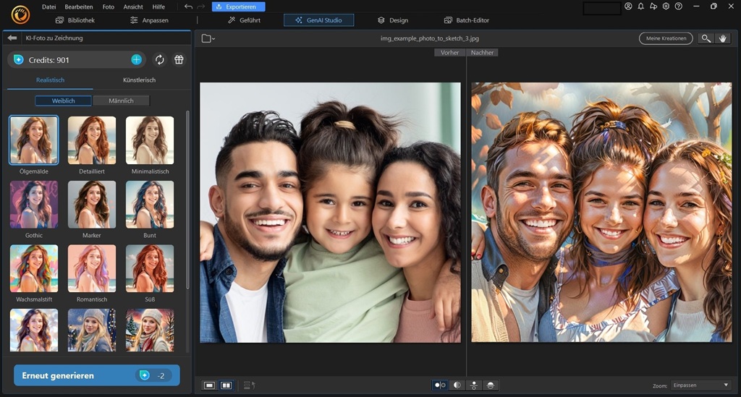
Task: Open the Ansicht menu
Action: (132, 7)
